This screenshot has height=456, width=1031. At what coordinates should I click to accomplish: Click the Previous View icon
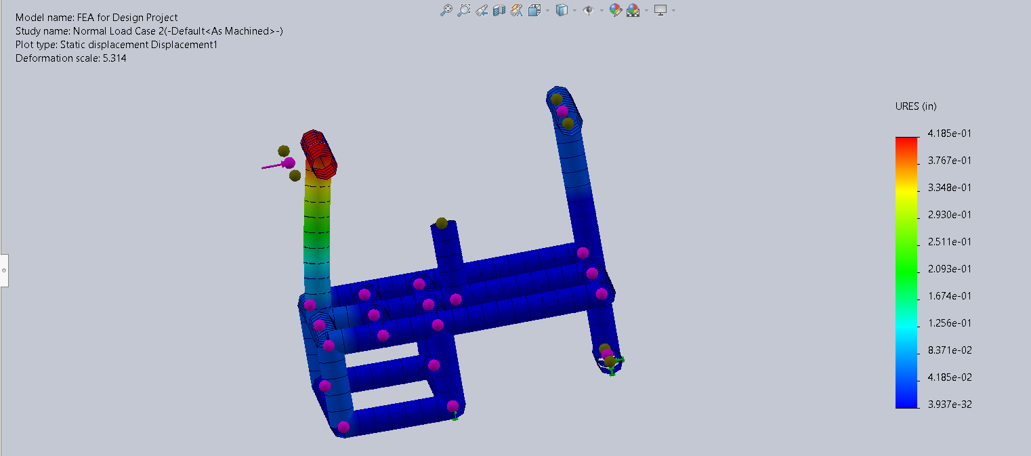(482, 10)
